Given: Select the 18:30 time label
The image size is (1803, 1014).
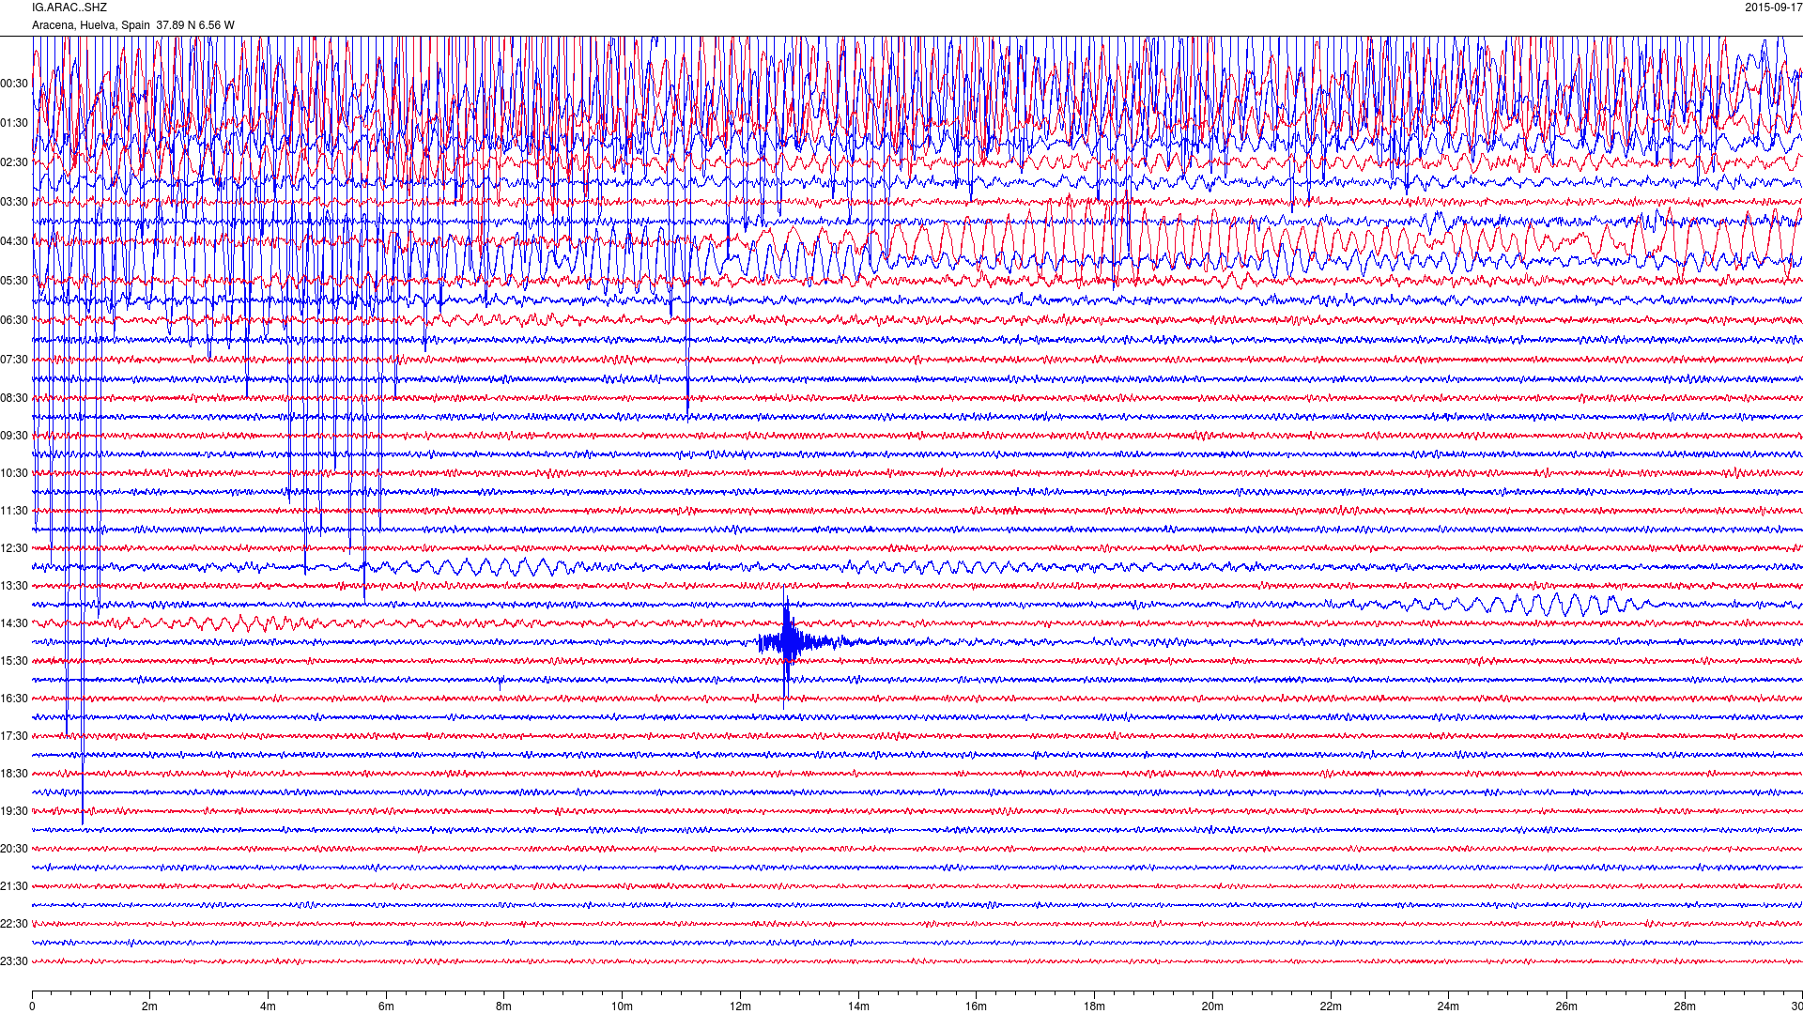Looking at the screenshot, I should click(x=14, y=774).
